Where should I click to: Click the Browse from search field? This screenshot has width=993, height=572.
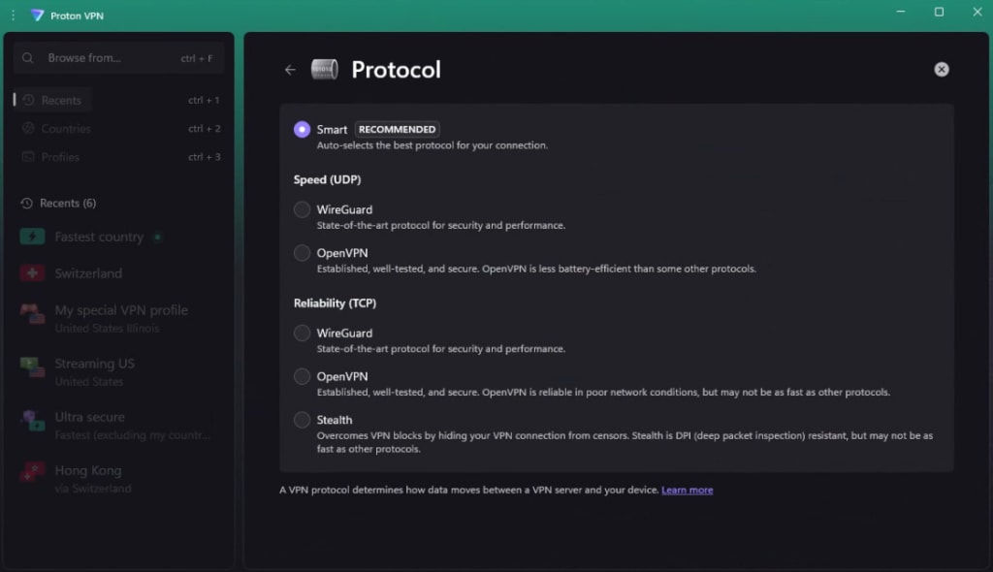pyautogui.click(x=119, y=58)
